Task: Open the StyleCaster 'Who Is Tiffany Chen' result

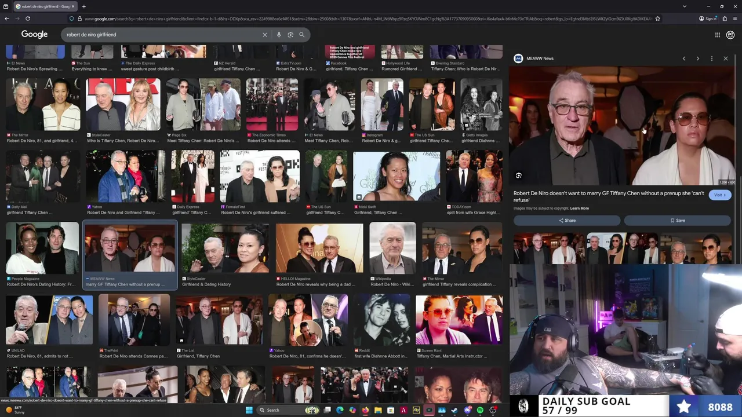Action: point(123,111)
